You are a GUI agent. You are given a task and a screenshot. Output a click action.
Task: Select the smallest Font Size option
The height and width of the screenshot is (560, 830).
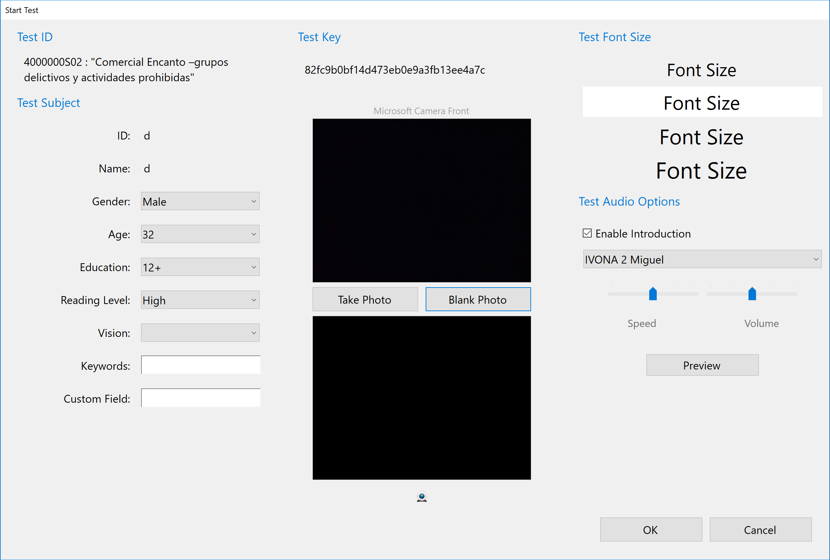tap(702, 70)
